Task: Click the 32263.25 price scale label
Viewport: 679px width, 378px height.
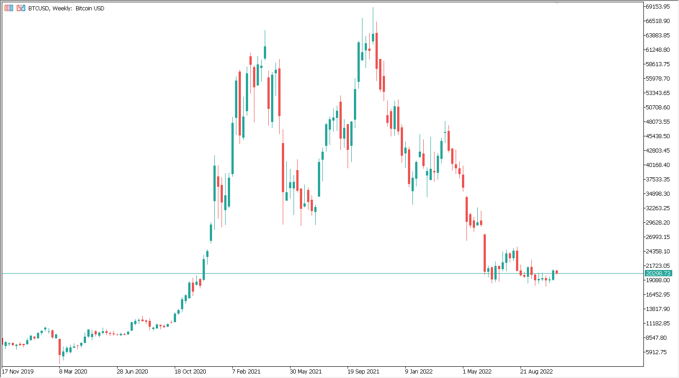Action: [x=658, y=208]
